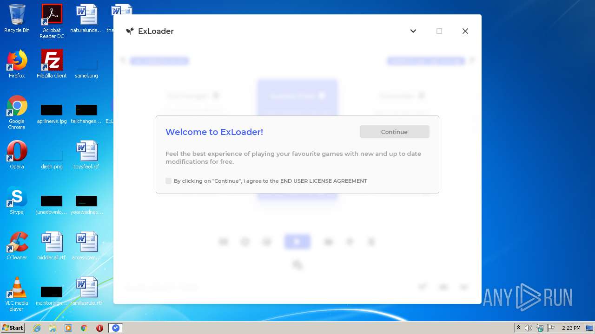Select yearwednes... file on desktop
This screenshot has height=334, width=595.
(86, 205)
